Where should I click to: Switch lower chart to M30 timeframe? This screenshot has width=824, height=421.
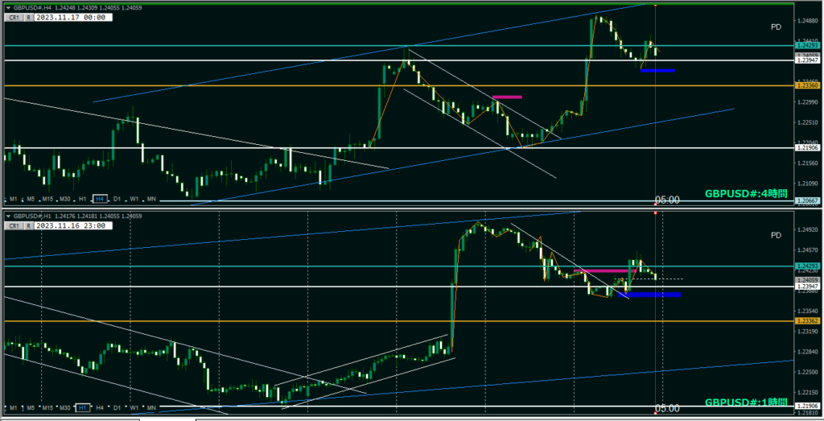coord(65,408)
